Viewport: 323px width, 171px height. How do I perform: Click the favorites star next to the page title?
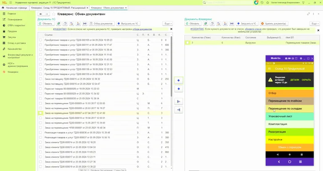53,14
